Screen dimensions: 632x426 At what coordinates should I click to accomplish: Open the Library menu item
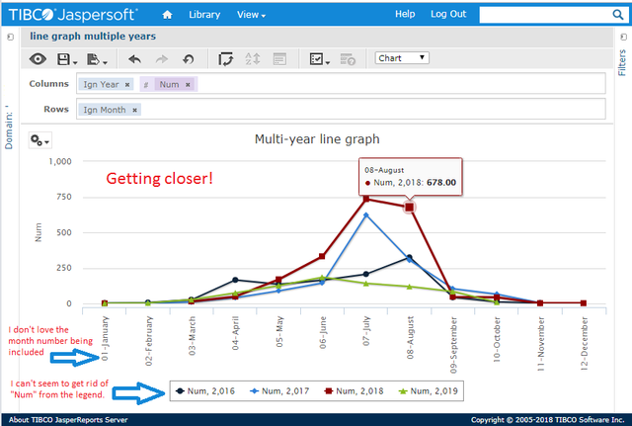(x=204, y=15)
